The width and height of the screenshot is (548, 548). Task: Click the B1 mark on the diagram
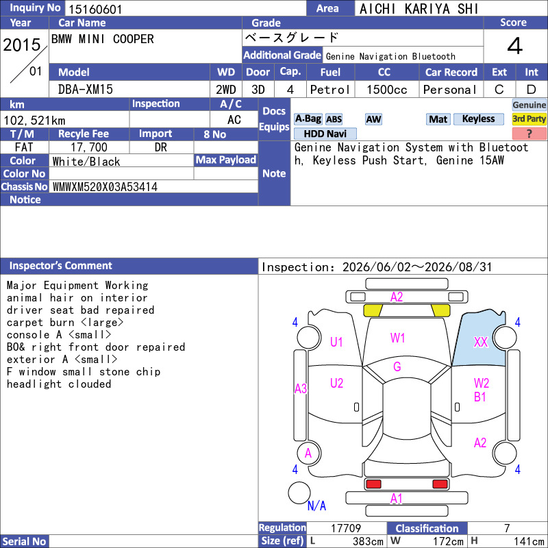(x=480, y=397)
